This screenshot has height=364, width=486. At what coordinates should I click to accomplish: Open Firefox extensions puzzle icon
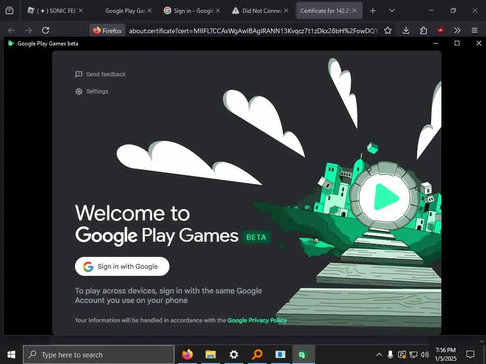[x=423, y=30]
